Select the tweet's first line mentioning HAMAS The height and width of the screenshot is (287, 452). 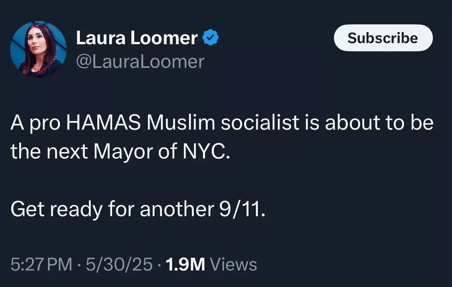(x=222, y=123)
